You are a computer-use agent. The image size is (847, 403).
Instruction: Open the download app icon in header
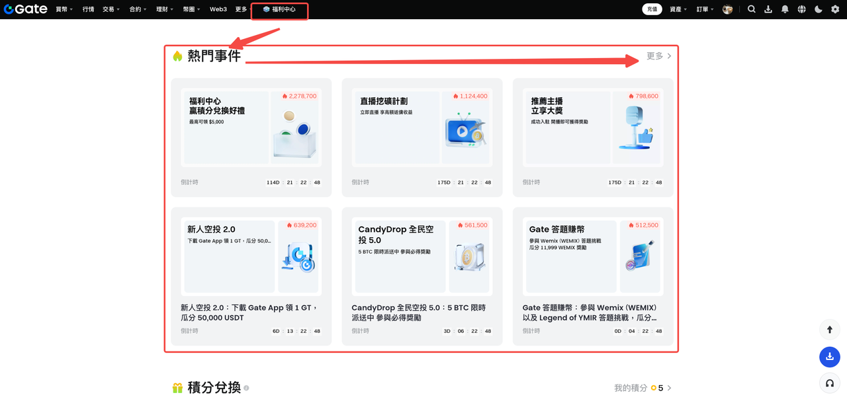click(x=768, y=9)
